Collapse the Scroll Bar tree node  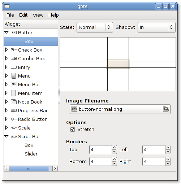(6, 136)
